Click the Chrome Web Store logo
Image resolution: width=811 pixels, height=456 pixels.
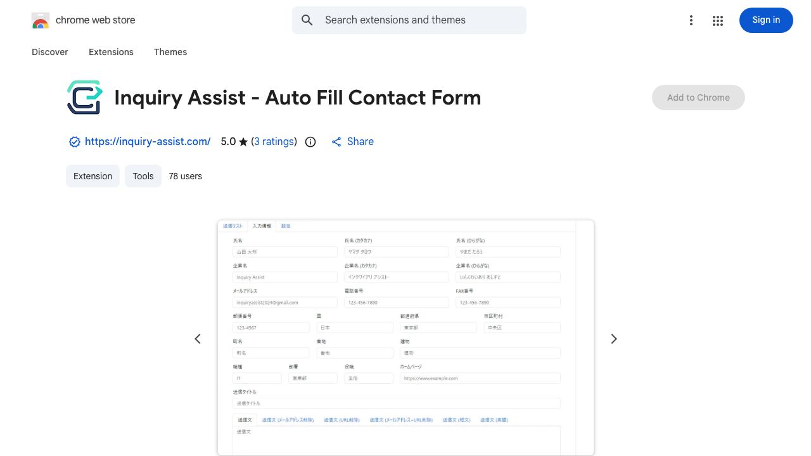(41, 21)
